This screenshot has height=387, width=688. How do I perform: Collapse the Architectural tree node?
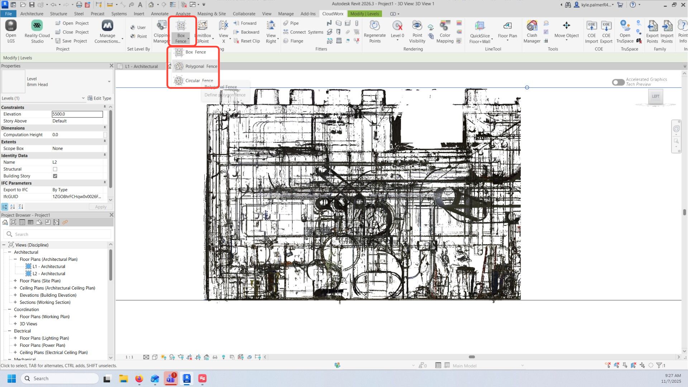[x=10, y=252]
